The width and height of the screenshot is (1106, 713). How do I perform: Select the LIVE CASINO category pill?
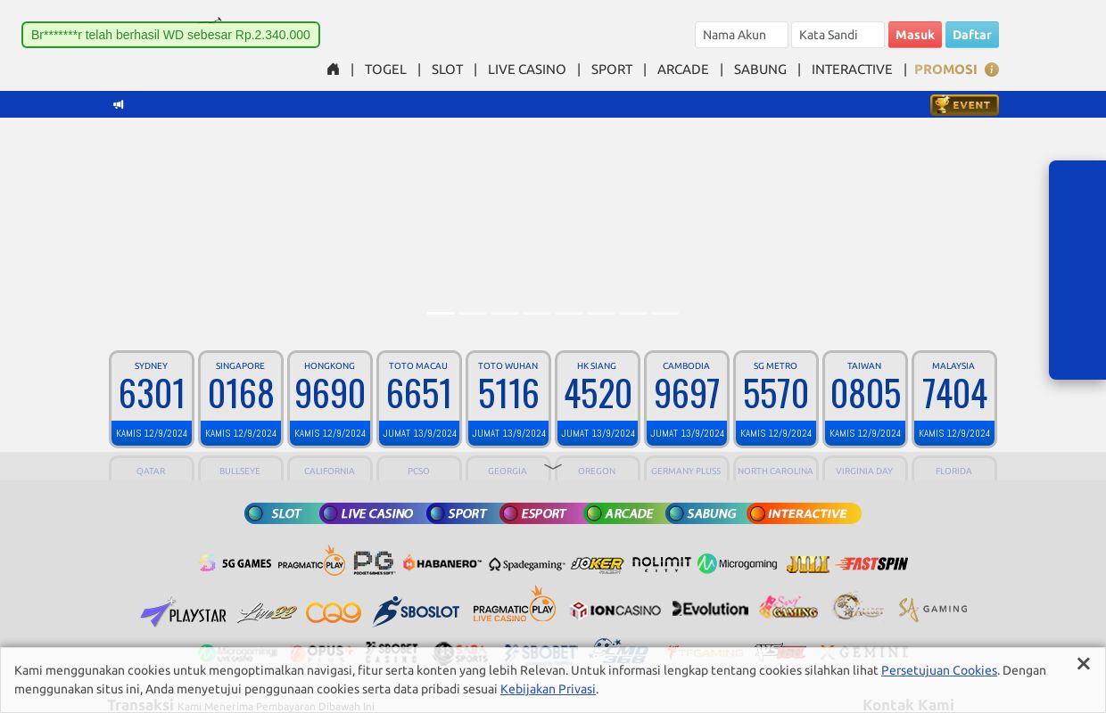(373, 513)
